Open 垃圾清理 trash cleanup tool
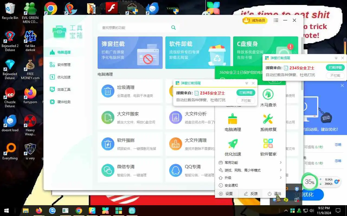This screenshot has height=216, width=347. tap(130, 91)
